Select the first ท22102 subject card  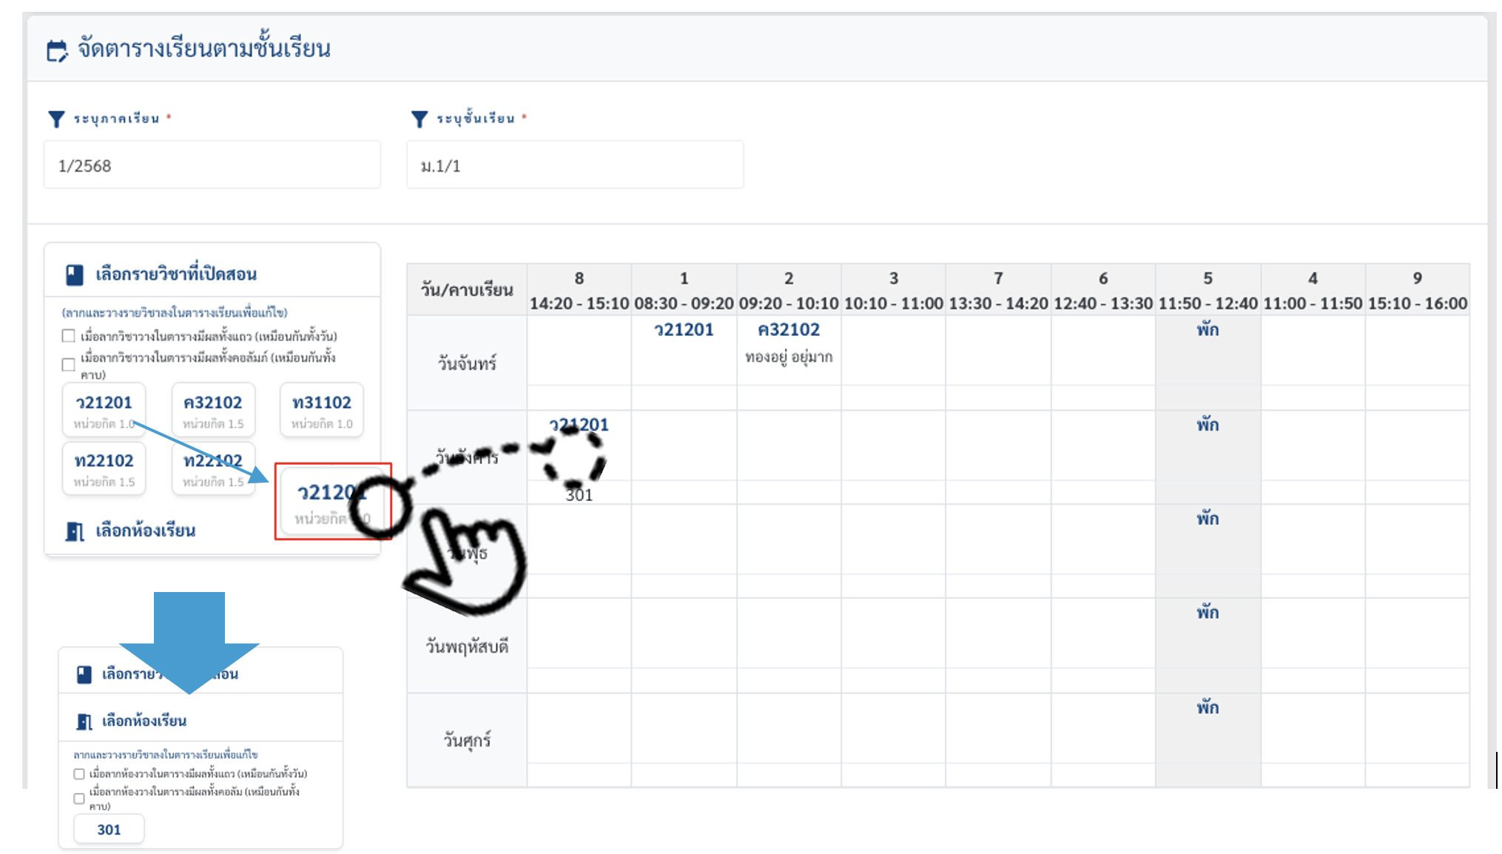(x=104, y=468)
